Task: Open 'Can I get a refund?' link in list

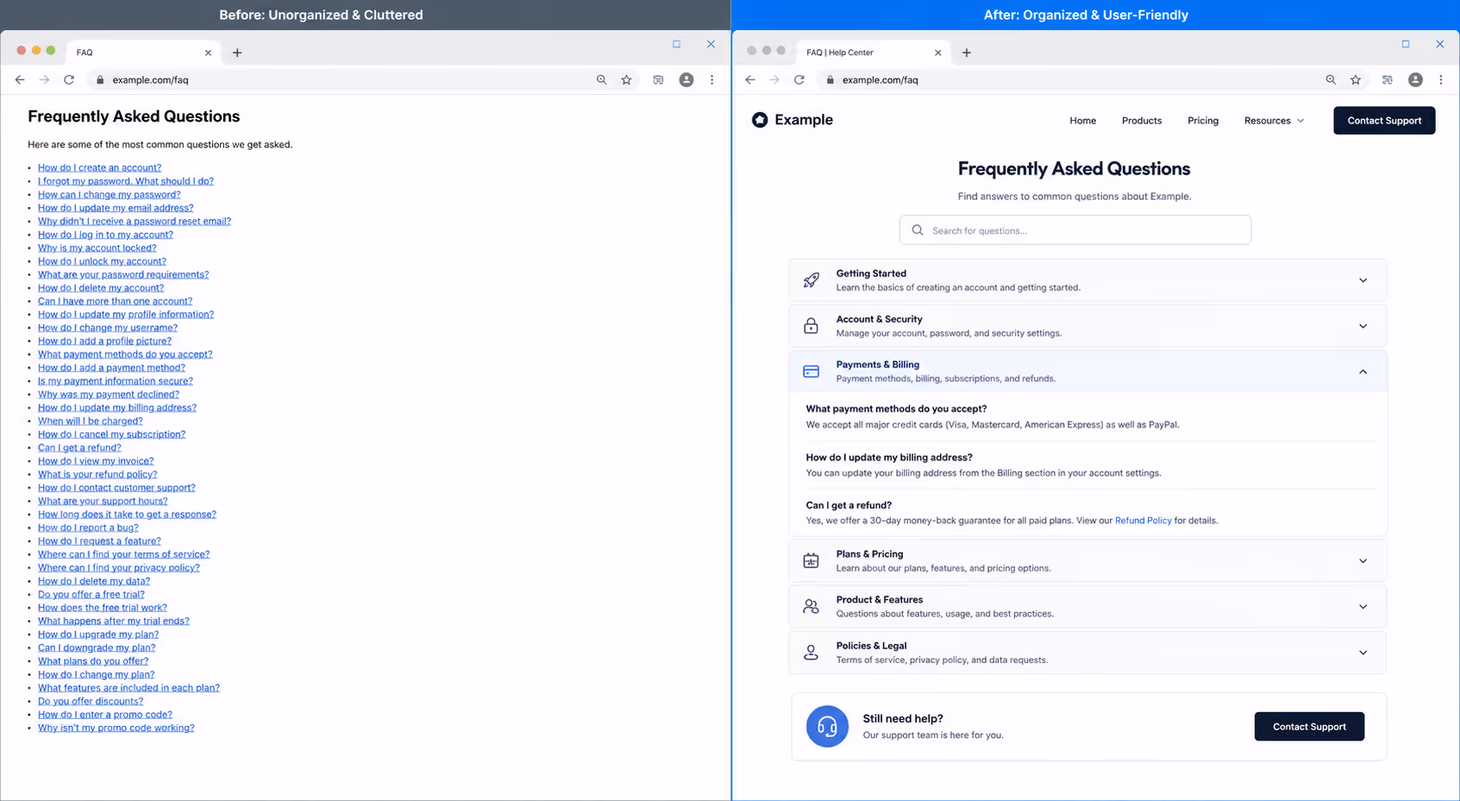Action: tap(79, 448)
